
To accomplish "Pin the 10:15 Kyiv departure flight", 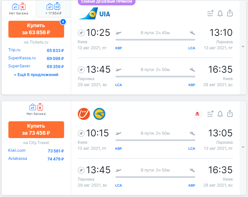I will pos(81,133).
